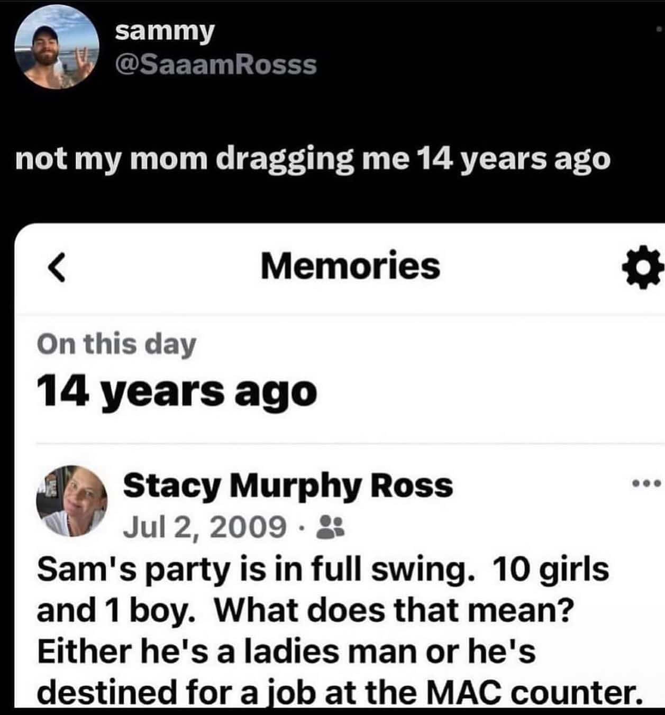Click the MAC counter text line
Screen dimensions: 665x715
(339, 692)
